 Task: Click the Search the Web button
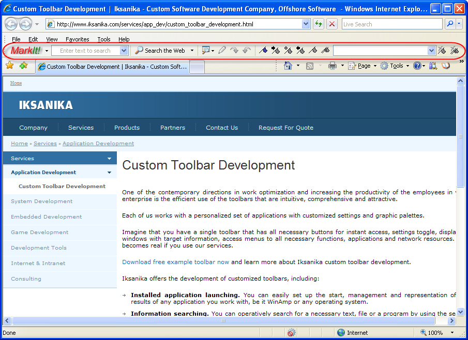pos(160,51)
